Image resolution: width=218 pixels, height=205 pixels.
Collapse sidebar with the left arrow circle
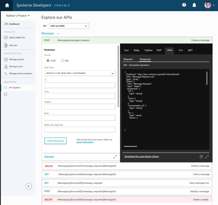(x=29, y=186)
